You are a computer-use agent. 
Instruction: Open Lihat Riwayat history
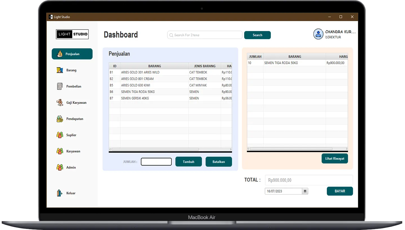click(x=335, y=158)
